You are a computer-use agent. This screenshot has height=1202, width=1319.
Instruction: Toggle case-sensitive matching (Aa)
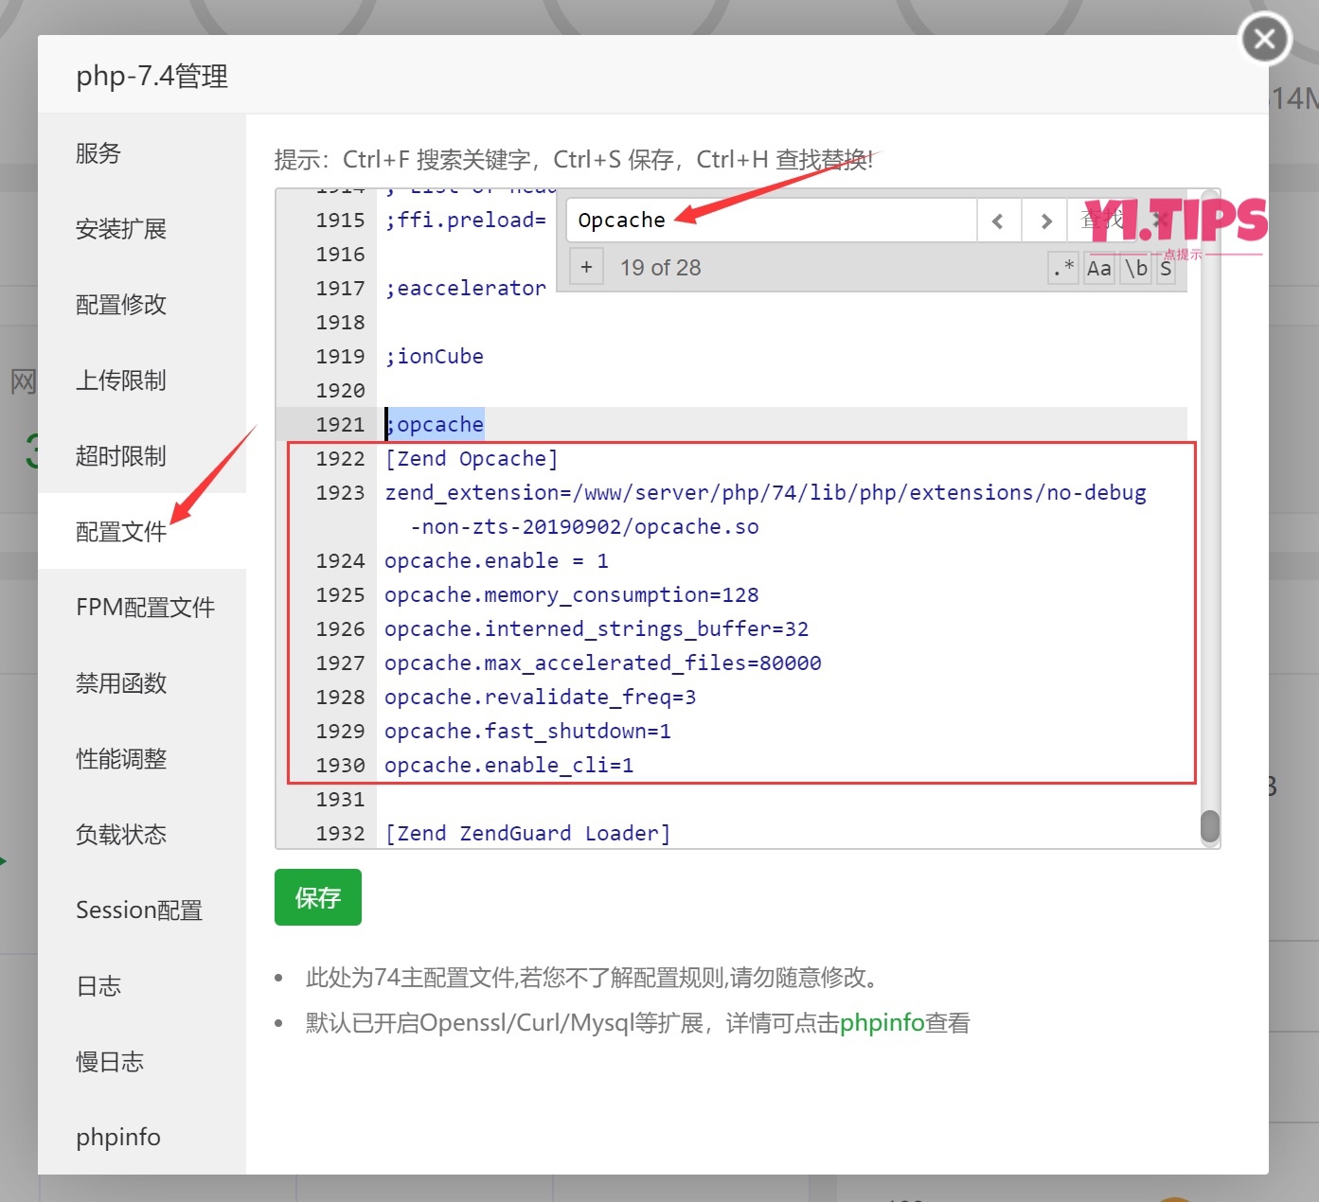[x=1098, y=268]
